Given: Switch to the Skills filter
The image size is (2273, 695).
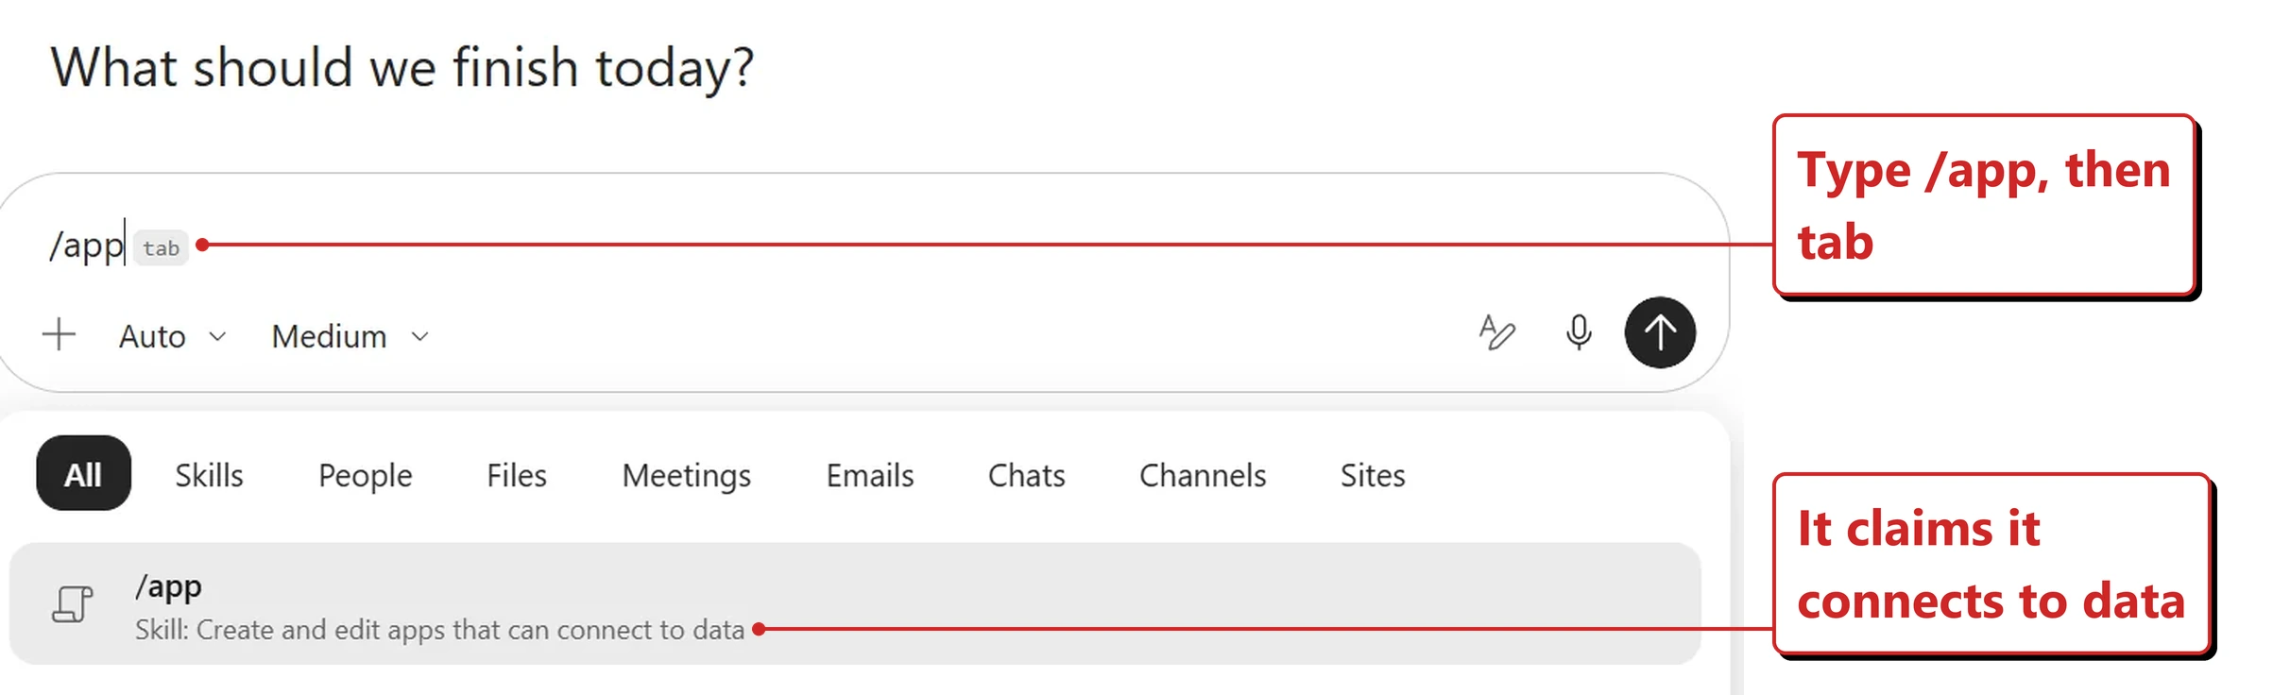Looking at the screenshot, I should (209, 475).
